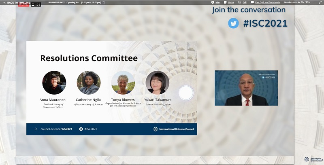
Task: Click Anna Mauranen's photo
Action: [54, 82]
